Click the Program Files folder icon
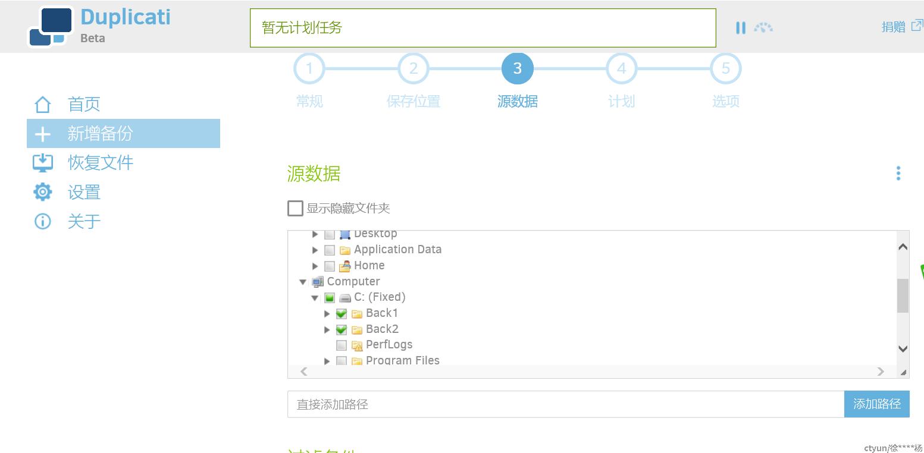The width and height of the screenshot is (924, 453). 357,361
